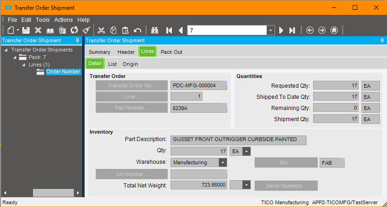Click the tree panel scroll left arrow

tap(5, 193)
